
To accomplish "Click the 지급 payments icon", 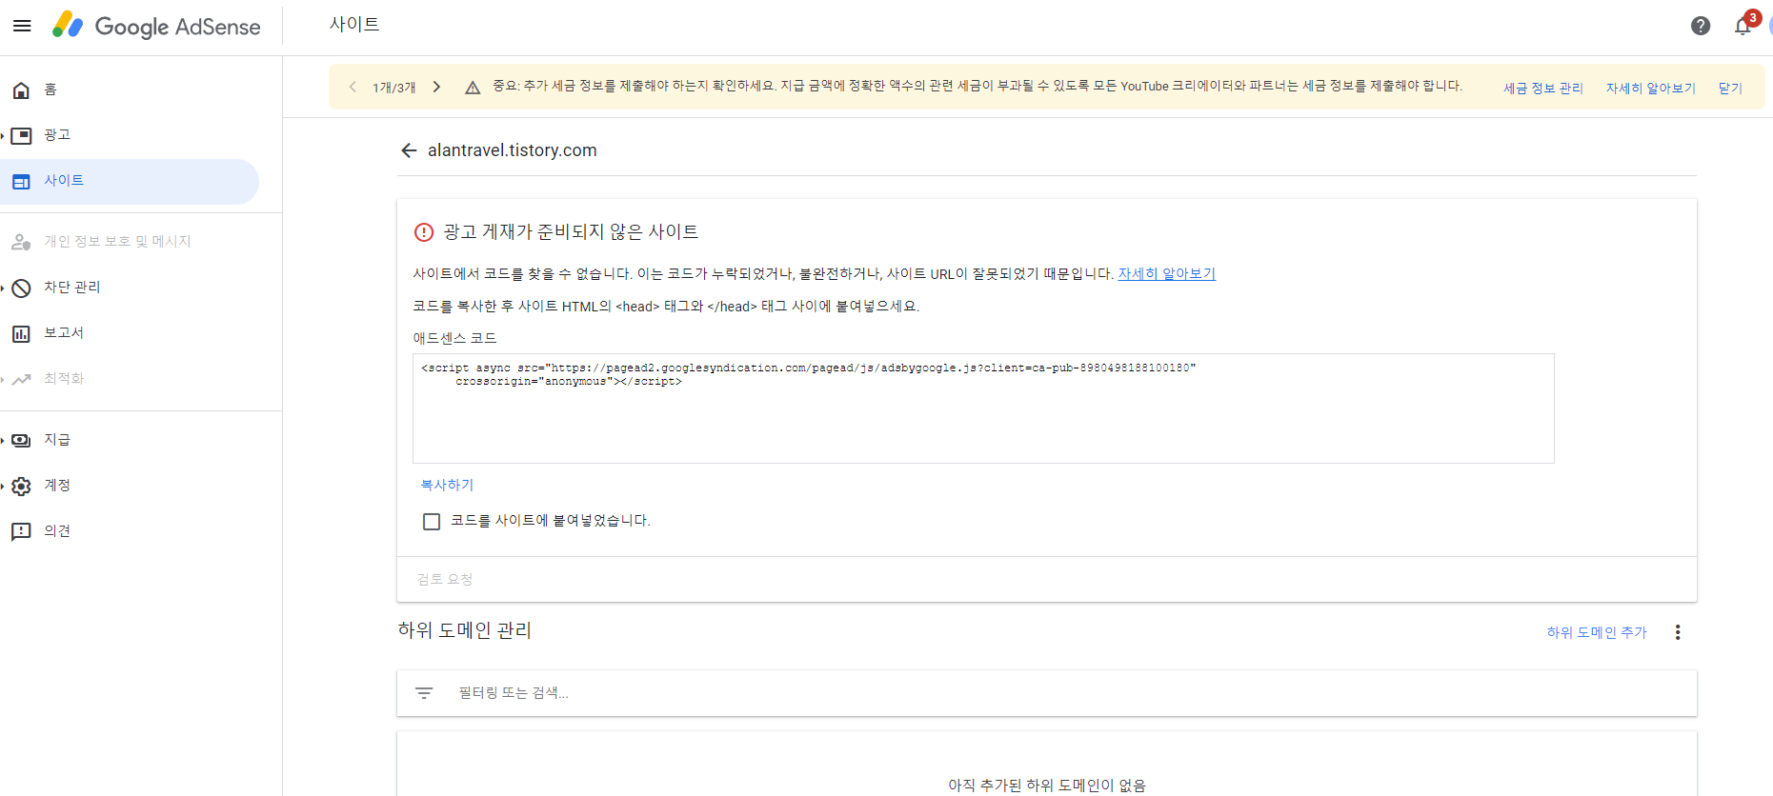I will (x=21, y=441).
